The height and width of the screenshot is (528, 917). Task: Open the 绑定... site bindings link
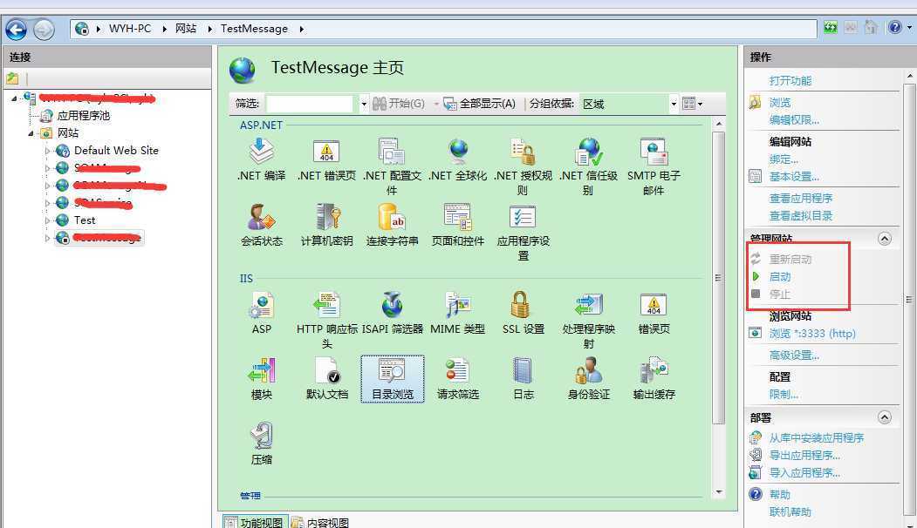(x=784, y=159)
